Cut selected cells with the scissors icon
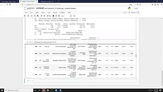The width and height of the screenshot is (163, 92). click(x=32, y=16)
